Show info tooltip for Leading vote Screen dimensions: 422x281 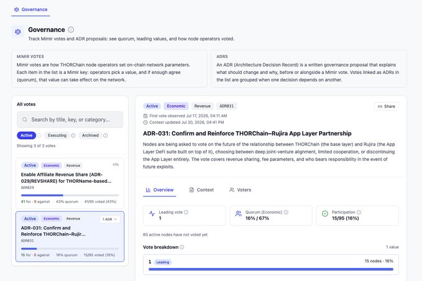pyautogui.click(x=186, y=213)
